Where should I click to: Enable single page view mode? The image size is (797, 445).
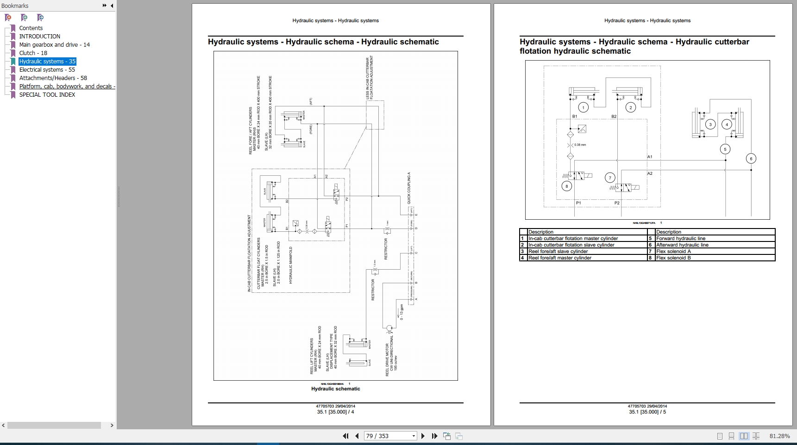pos(720,436)
